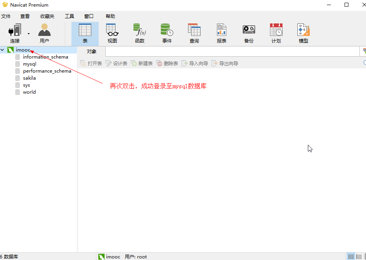Open the Schedule (计划) section

click(x=276, y=34)
